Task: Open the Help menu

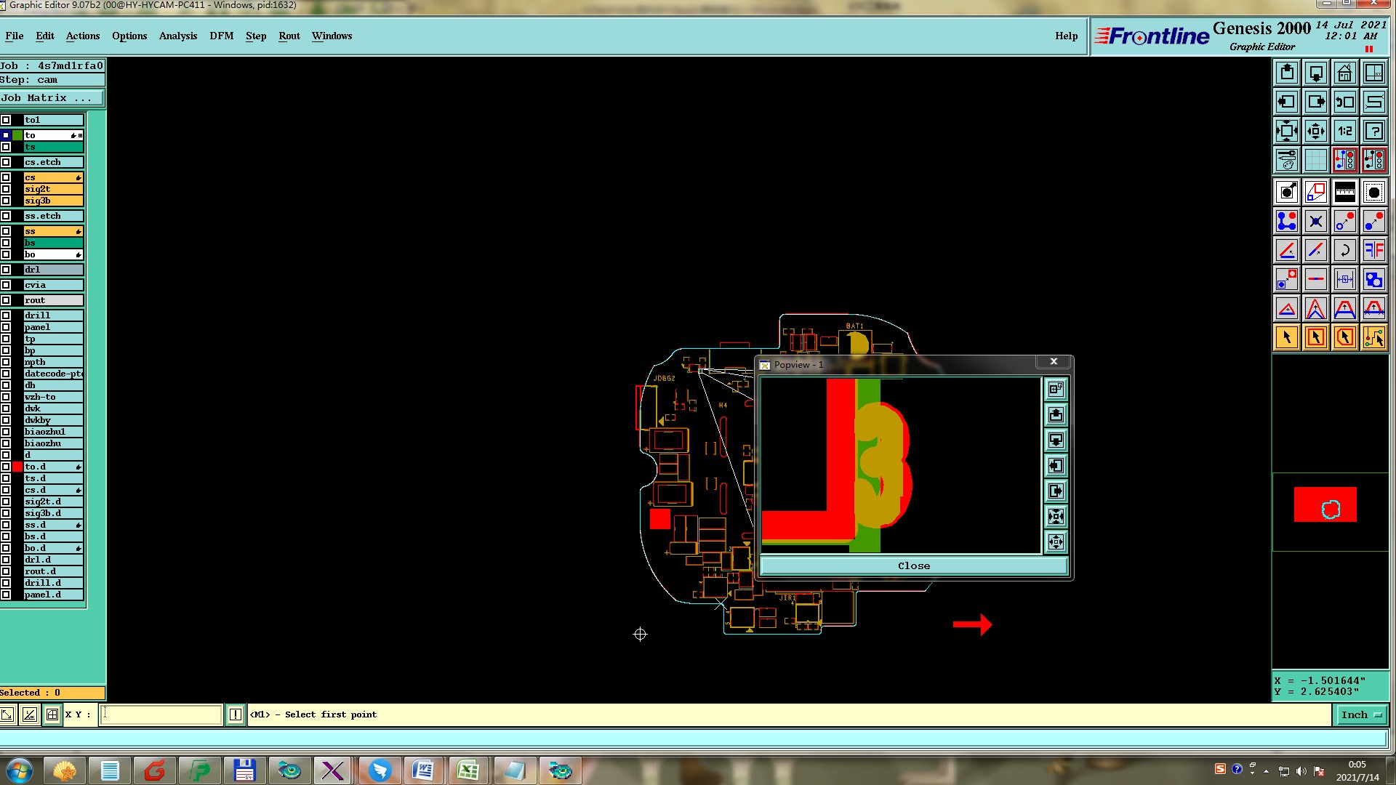Action: [1067, 36]
